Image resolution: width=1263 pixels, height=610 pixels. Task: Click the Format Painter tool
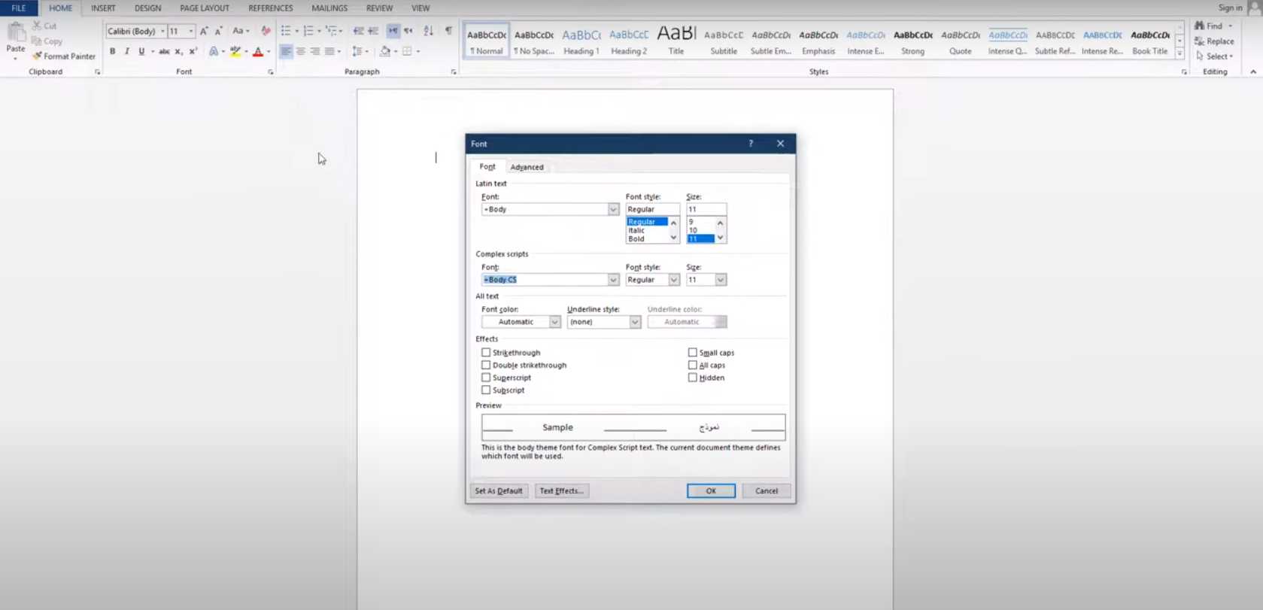click(64, 56)
